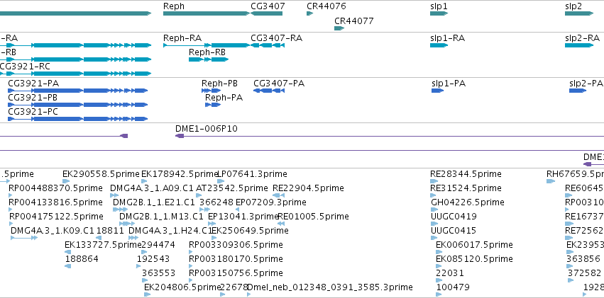604x298 pixels.
Task: Select the EK290558.5prime EST label
Action: point(101,174)
